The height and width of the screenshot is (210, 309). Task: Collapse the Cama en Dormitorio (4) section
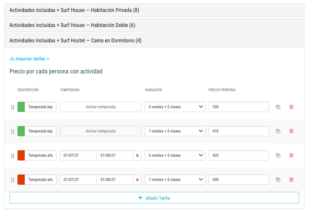coord(154,41)
